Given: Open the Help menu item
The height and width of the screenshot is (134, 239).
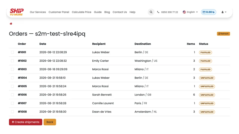Looking at the screenshot, I should [132, 12].
